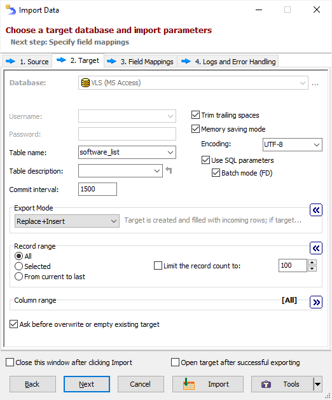
Task: Click the database browse ellipsis button
Action: coord(315,83)
